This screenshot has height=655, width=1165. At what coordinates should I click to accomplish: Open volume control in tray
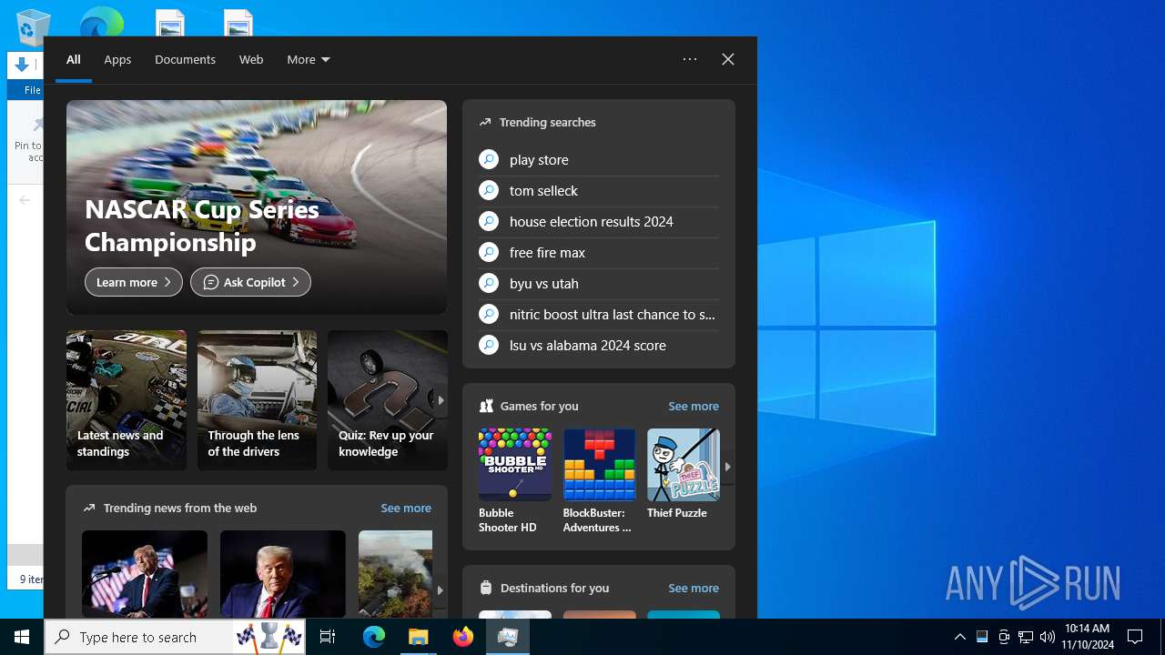(x=1048, y=637)
